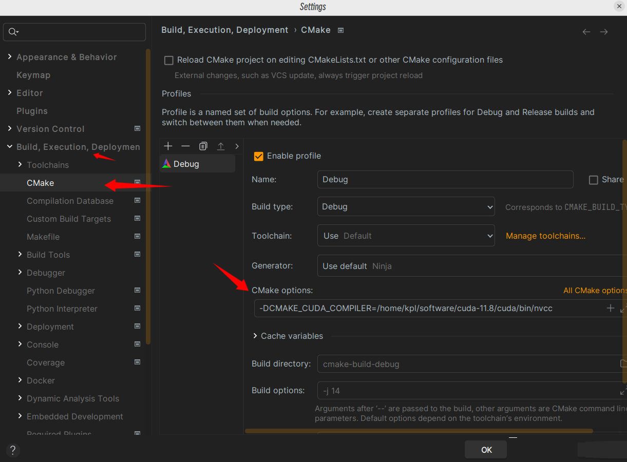Open Coverage settings page

(46, 362)
